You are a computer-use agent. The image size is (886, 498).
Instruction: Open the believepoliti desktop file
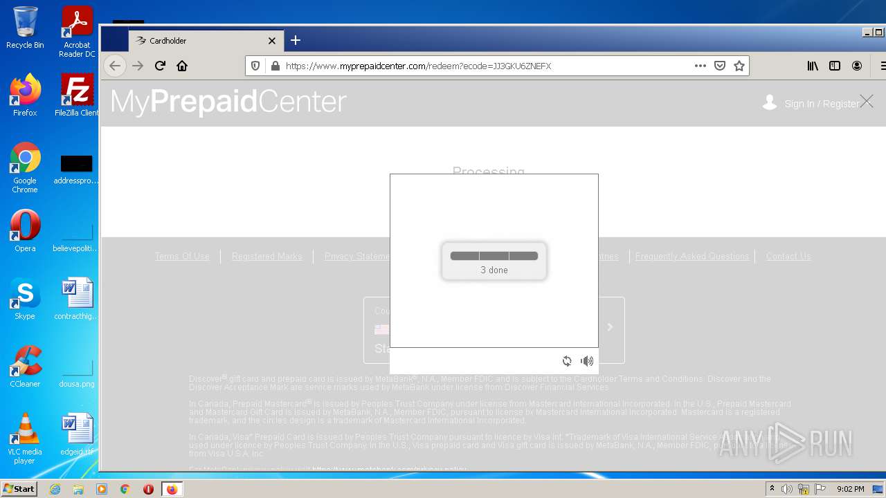click(77, 237)
